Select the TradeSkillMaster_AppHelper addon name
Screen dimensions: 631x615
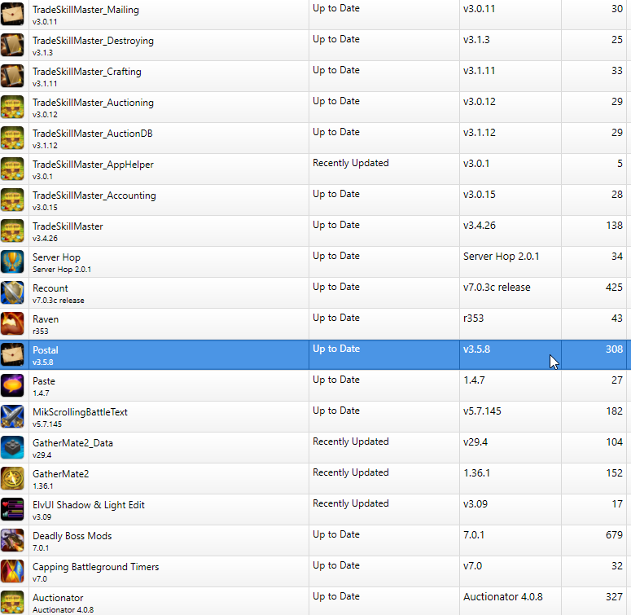coord(93,165)
